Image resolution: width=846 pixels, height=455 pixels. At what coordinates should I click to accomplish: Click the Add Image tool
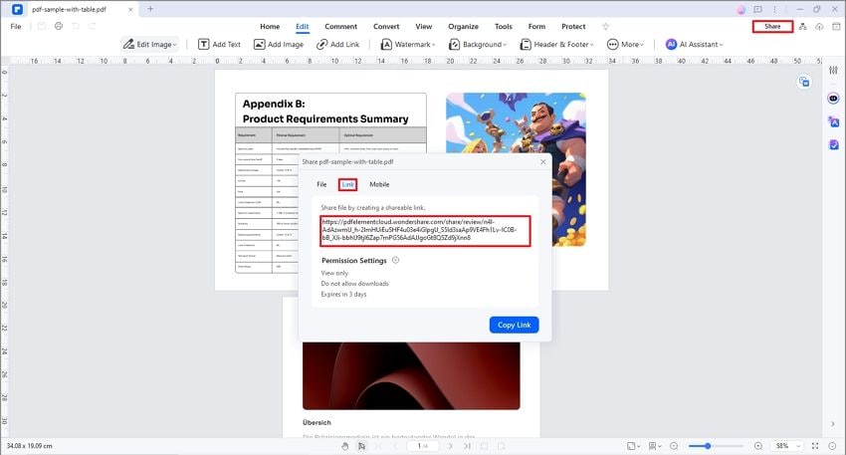[279, 44]
